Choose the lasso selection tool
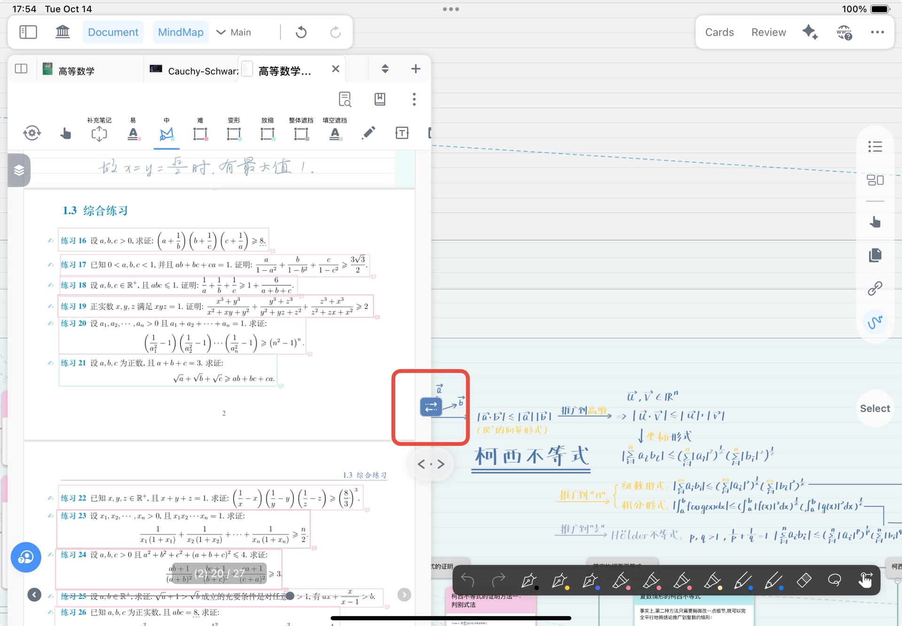The height and width of the screenshot is (626, 902). 834,580
